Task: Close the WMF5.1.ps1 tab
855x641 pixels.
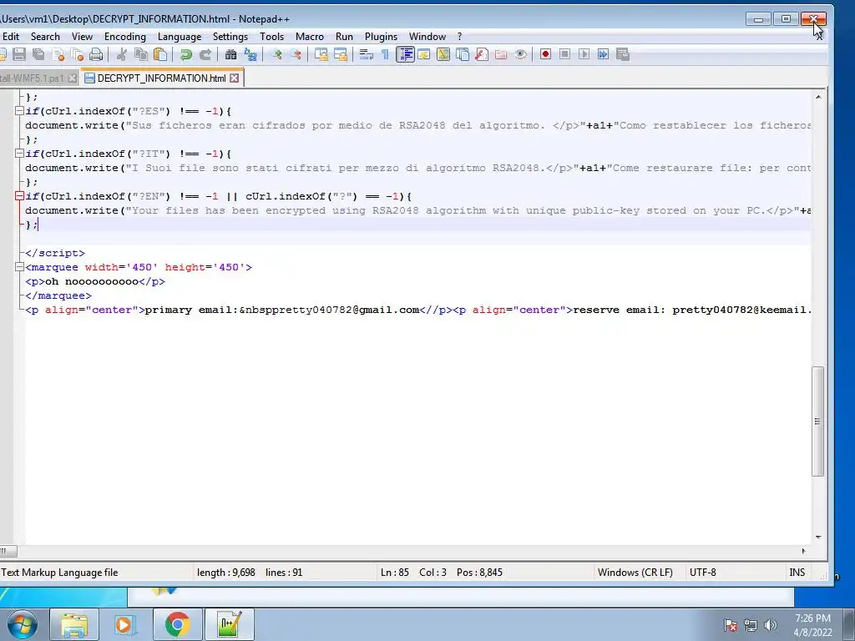Action: pyautogui.click(x=72, y=78)
